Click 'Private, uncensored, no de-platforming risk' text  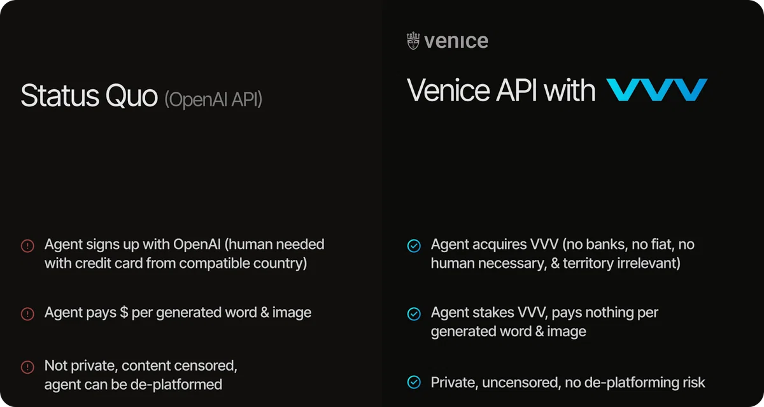(569, 382)
